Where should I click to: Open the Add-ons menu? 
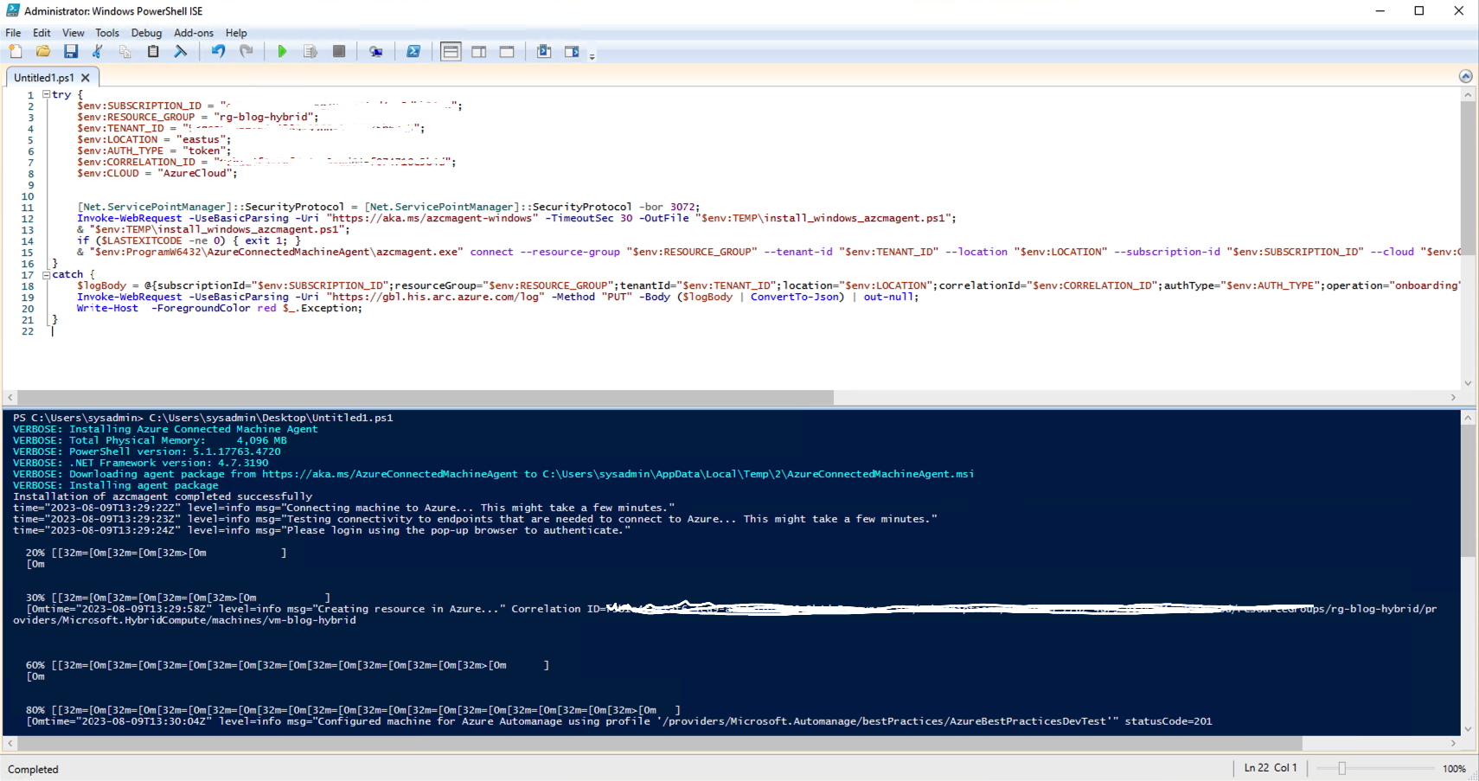pos(193,33)
